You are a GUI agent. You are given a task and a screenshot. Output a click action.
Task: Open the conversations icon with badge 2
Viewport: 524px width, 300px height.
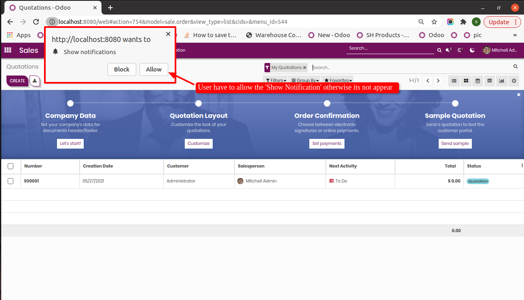click(448, 50)
